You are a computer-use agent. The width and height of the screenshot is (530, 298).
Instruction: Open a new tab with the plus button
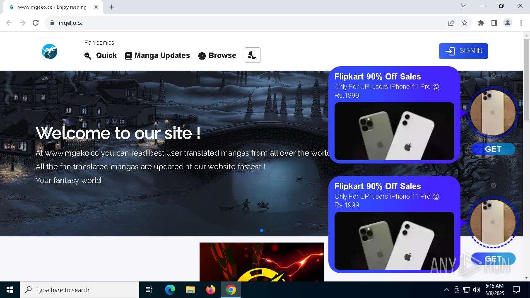[x=112, y=7]
